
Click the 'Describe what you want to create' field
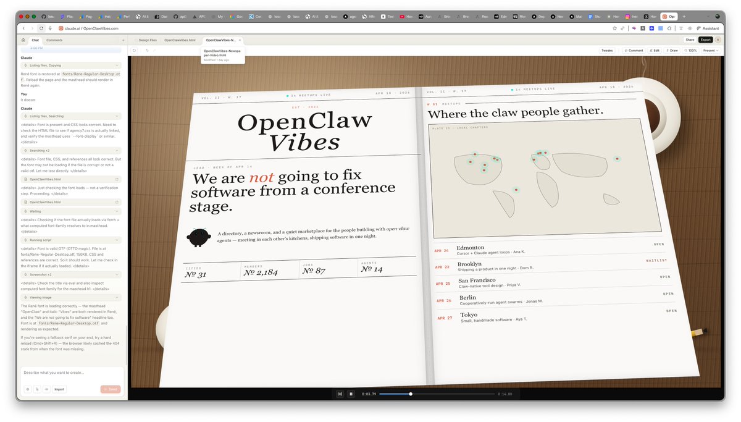72,373
